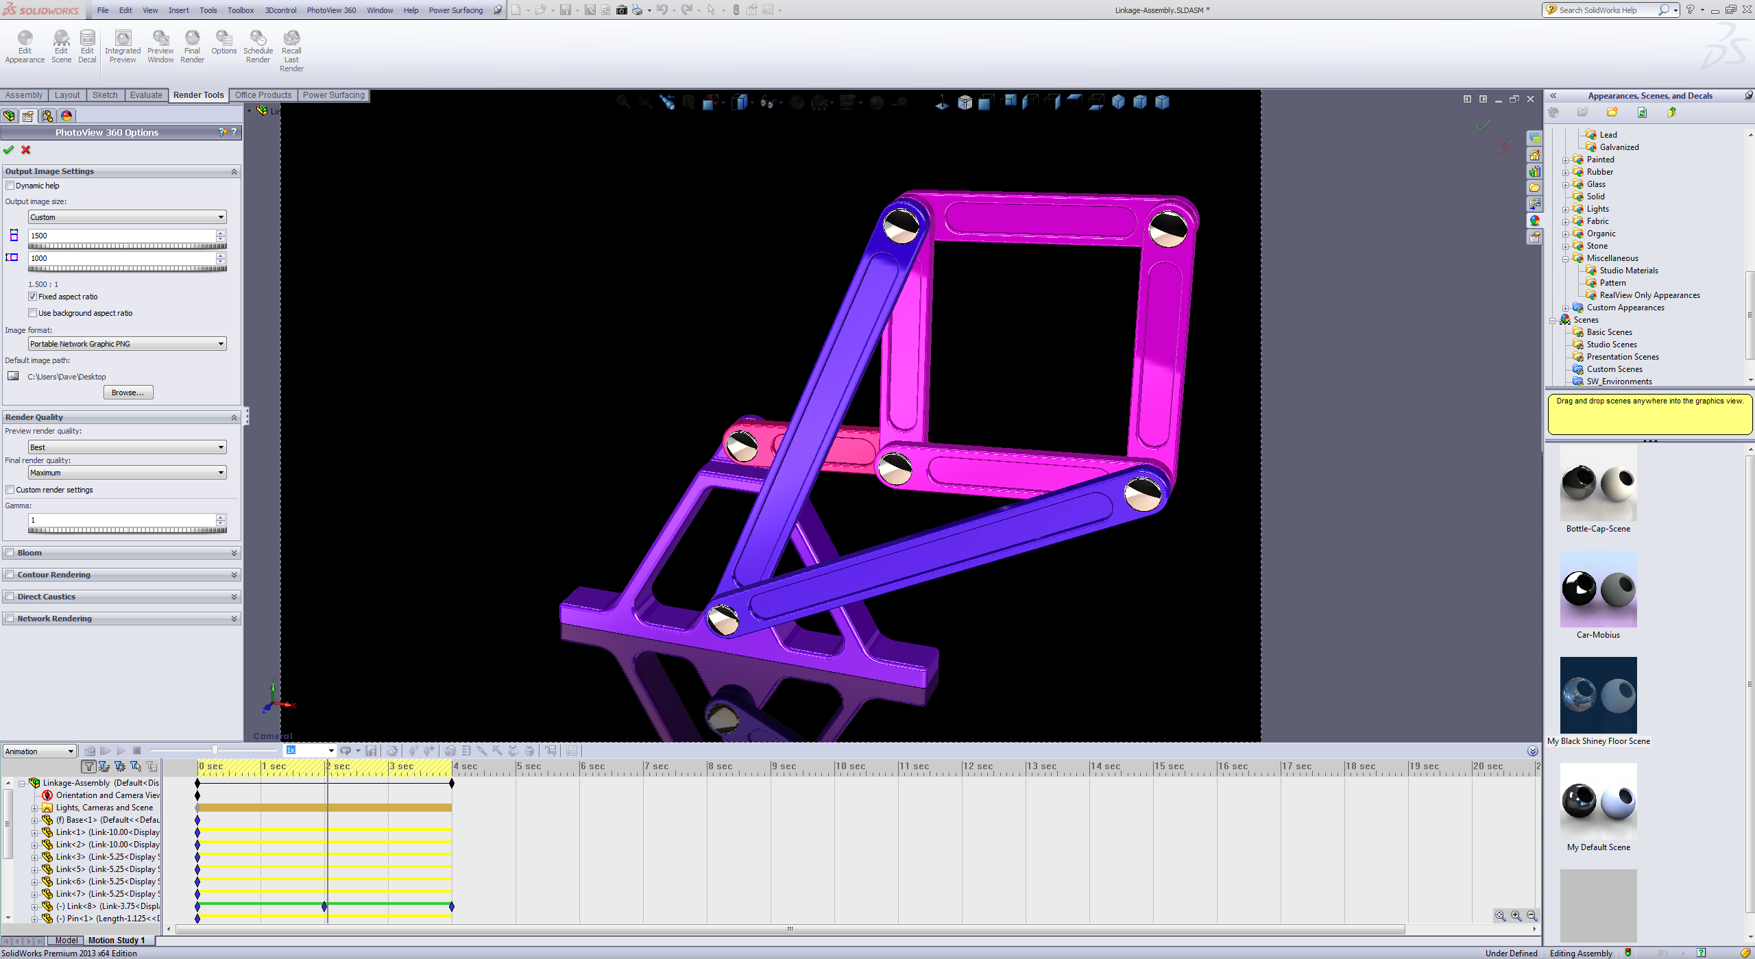Viewport: 1755px width, 959px height.
Task: Select the Car-Mobius scene thumbnail
Action: pyautogui.click(x=1598, y=590)
